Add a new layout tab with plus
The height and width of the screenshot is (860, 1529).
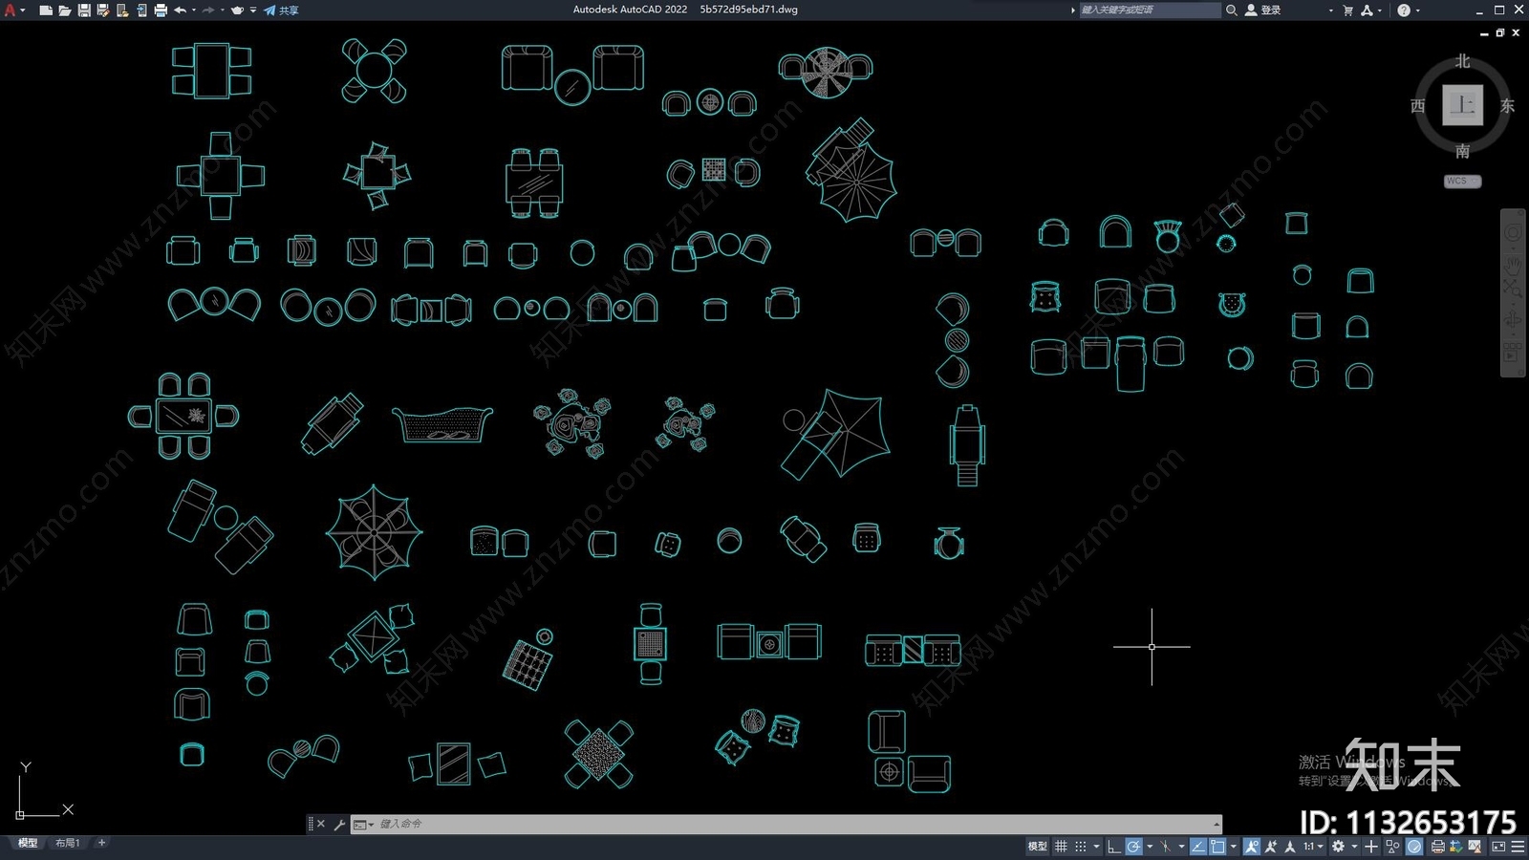tap(101, 843)
